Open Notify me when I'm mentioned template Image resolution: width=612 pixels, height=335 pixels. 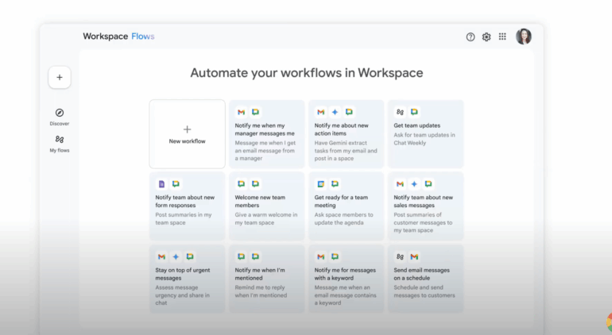(x=266, y=278)
